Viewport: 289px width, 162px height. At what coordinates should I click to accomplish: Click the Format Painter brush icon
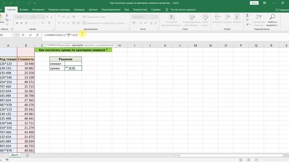pyautogui.click(x=7, y=24)
